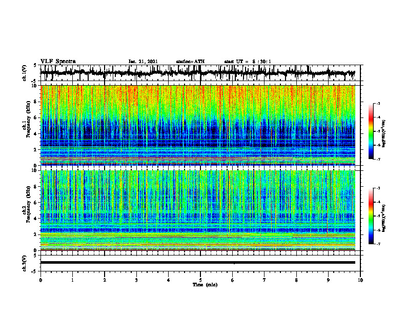Select the "Time (min)" x-axis title
The width and height of the screenshot is (406, 314).
pos(205,285)
